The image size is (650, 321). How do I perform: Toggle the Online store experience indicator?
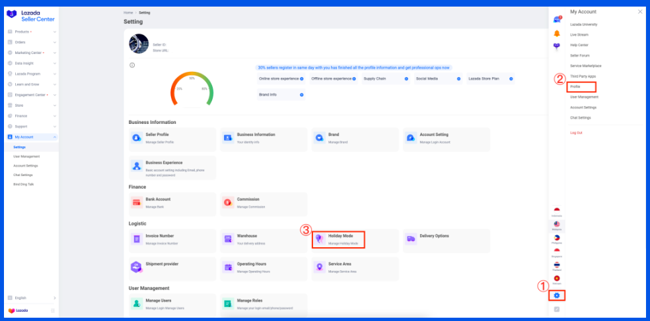tap(302, 78)
